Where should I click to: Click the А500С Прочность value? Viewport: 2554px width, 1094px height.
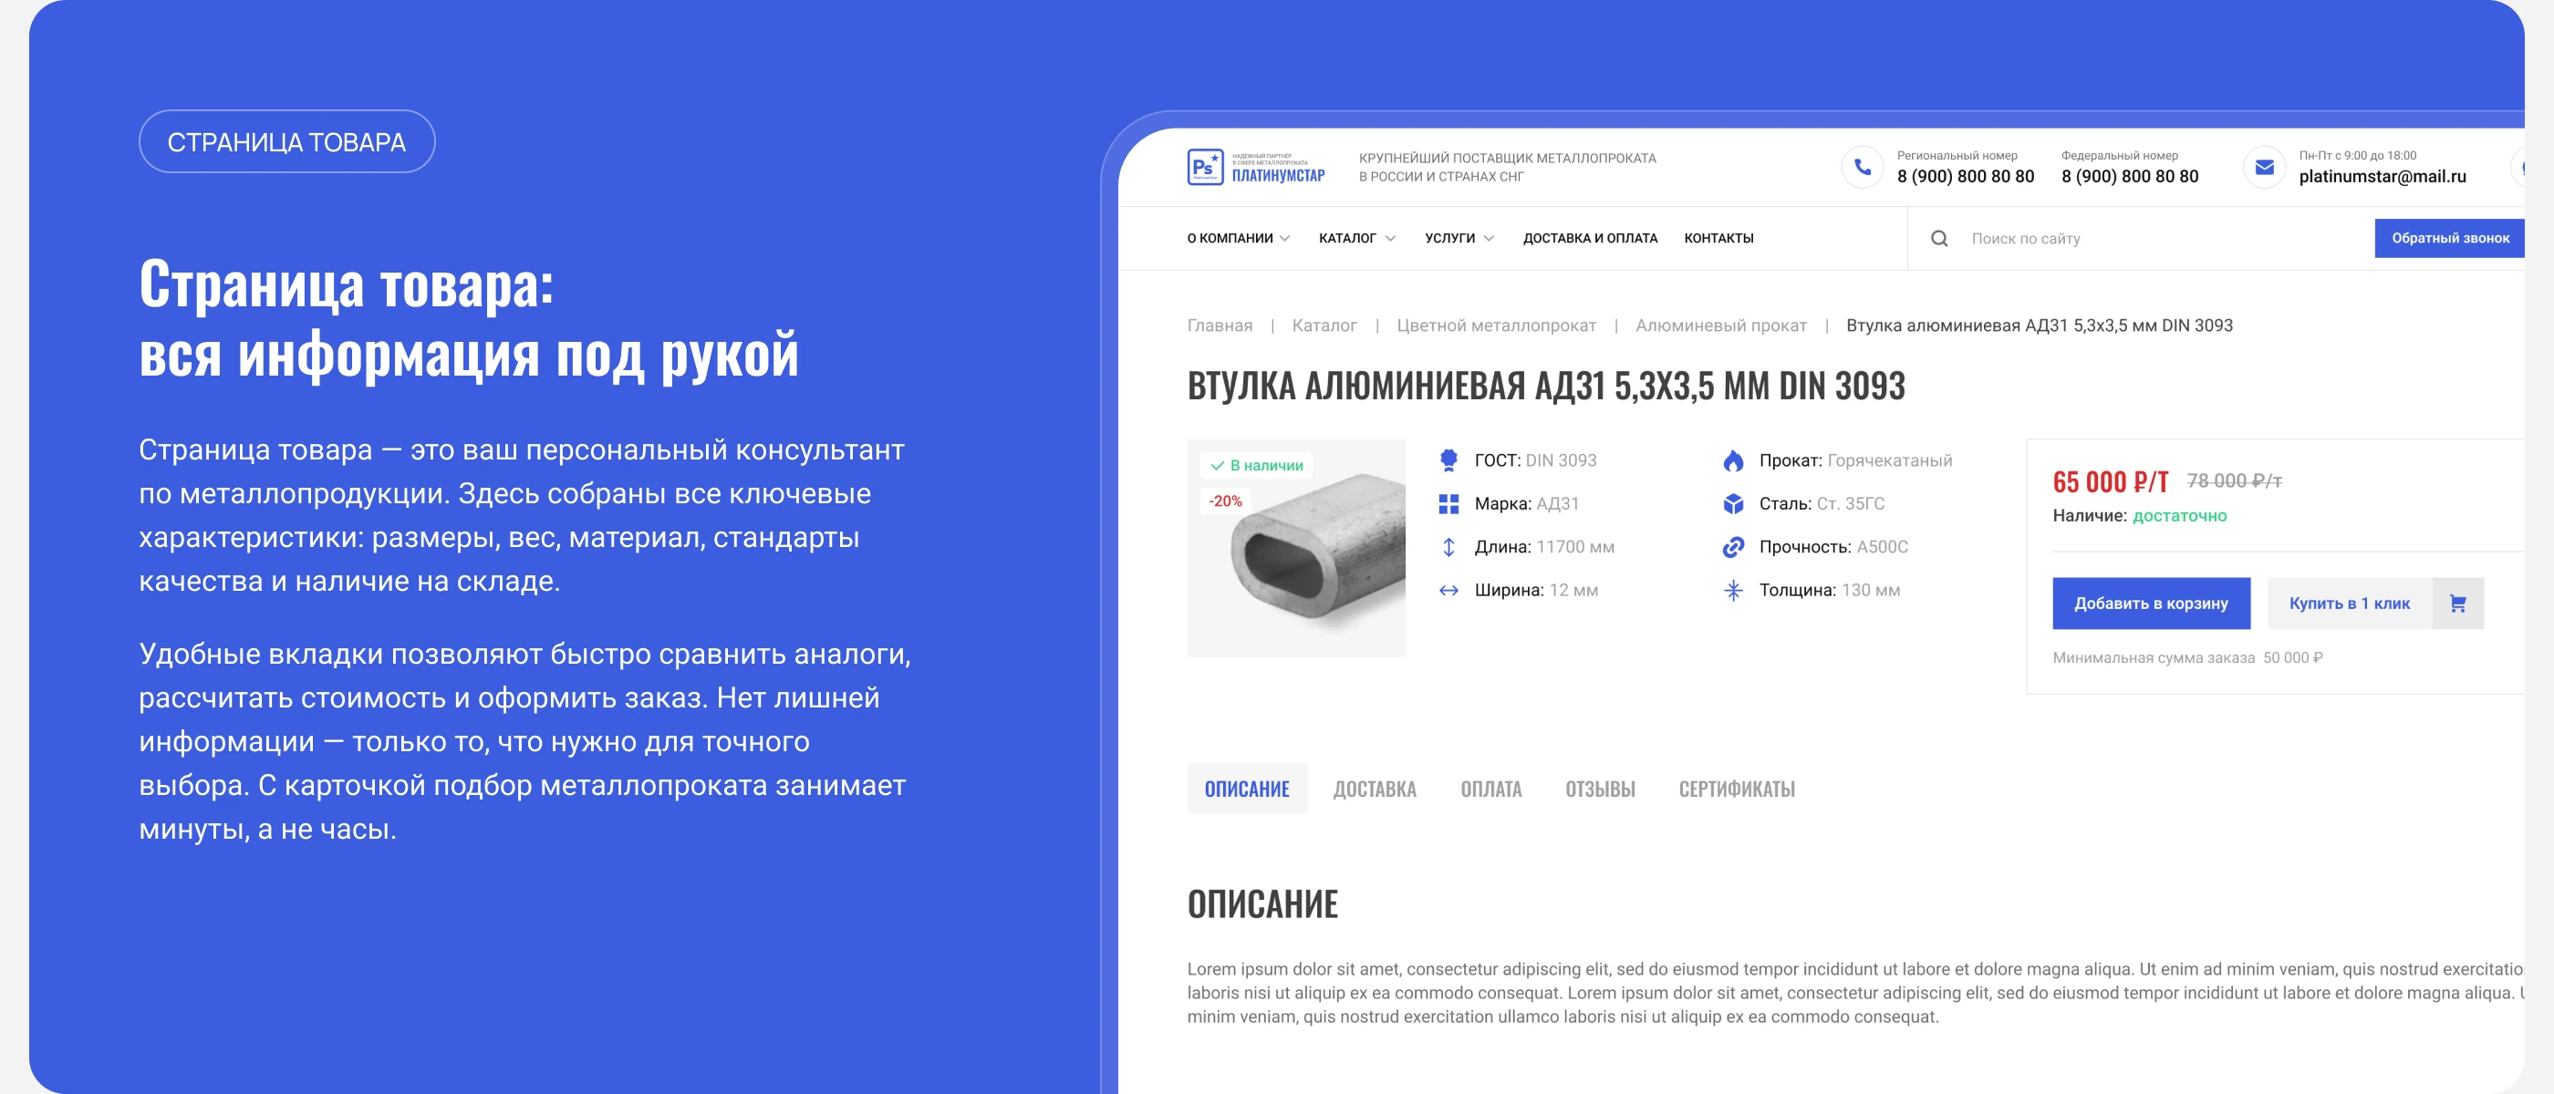click(x=1882, y=547)
